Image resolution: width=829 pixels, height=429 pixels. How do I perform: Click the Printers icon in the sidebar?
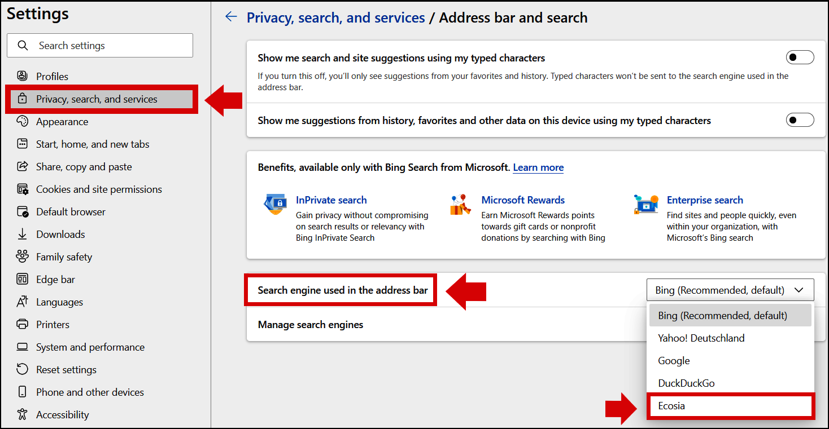[x=22, y=324]
